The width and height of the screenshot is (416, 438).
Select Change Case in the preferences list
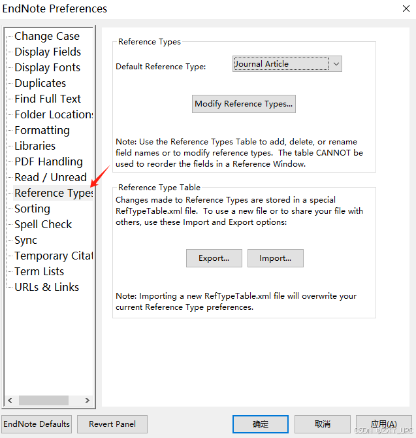(47, 36)
